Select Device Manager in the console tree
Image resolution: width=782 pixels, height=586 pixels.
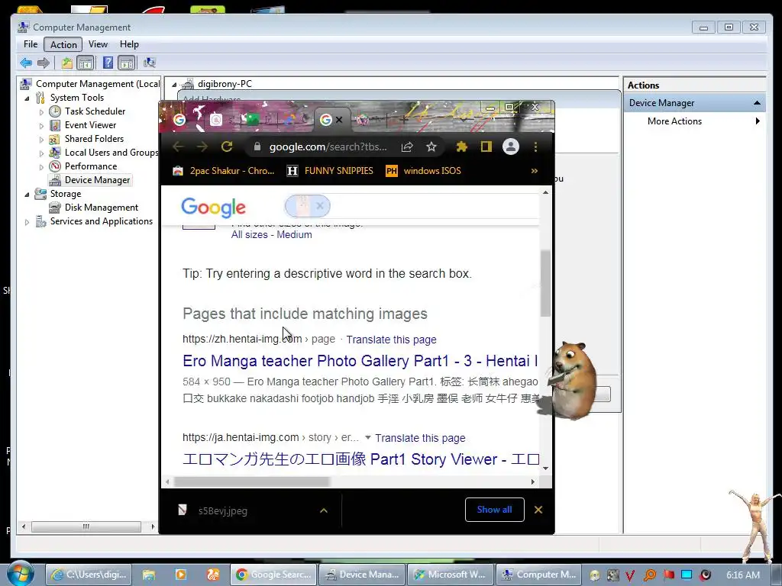[x=97, y=180]
